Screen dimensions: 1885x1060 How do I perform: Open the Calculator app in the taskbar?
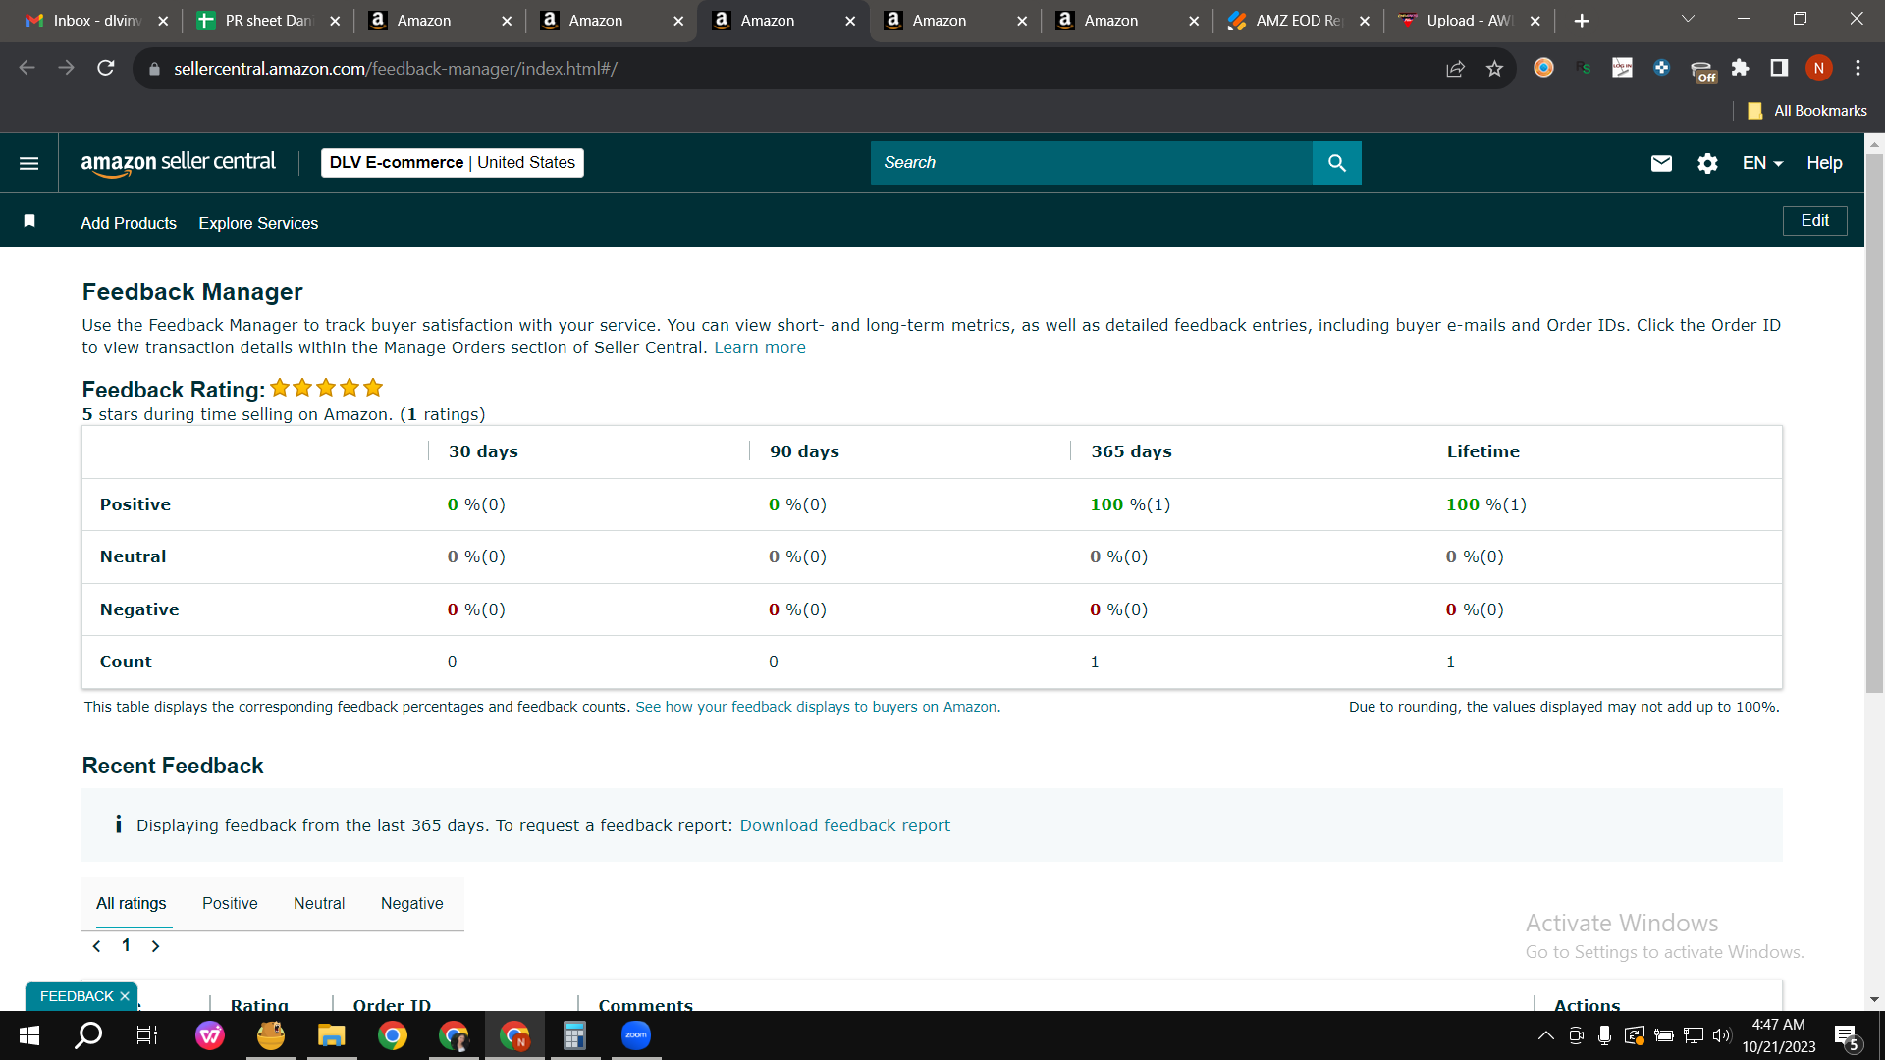[x=575, y=1035]
